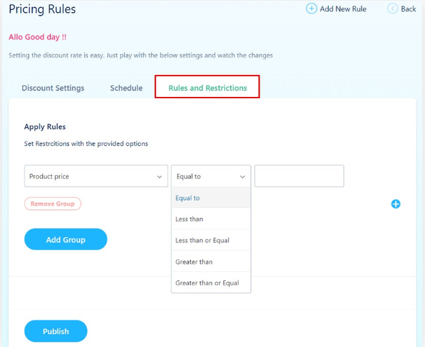Select the Rules and Restrictions tab
425x347 pixels.
[x=208, y=88]
